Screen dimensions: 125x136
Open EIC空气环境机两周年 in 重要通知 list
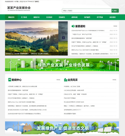[x=85, y=46]
